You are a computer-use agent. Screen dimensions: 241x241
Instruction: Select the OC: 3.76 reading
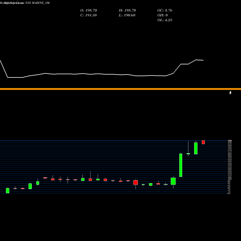(165, 10)
